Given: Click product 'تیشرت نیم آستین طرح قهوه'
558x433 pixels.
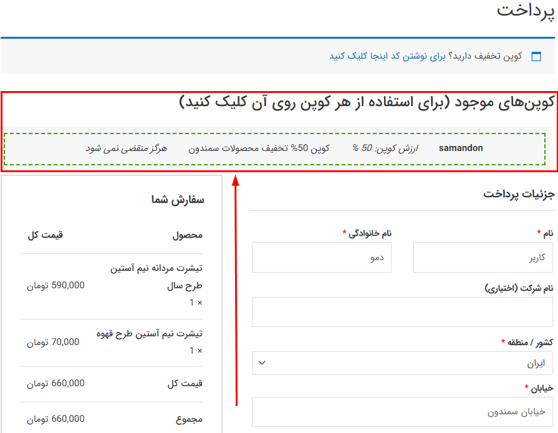Looking at the screenshot, I should coord(150,334).
